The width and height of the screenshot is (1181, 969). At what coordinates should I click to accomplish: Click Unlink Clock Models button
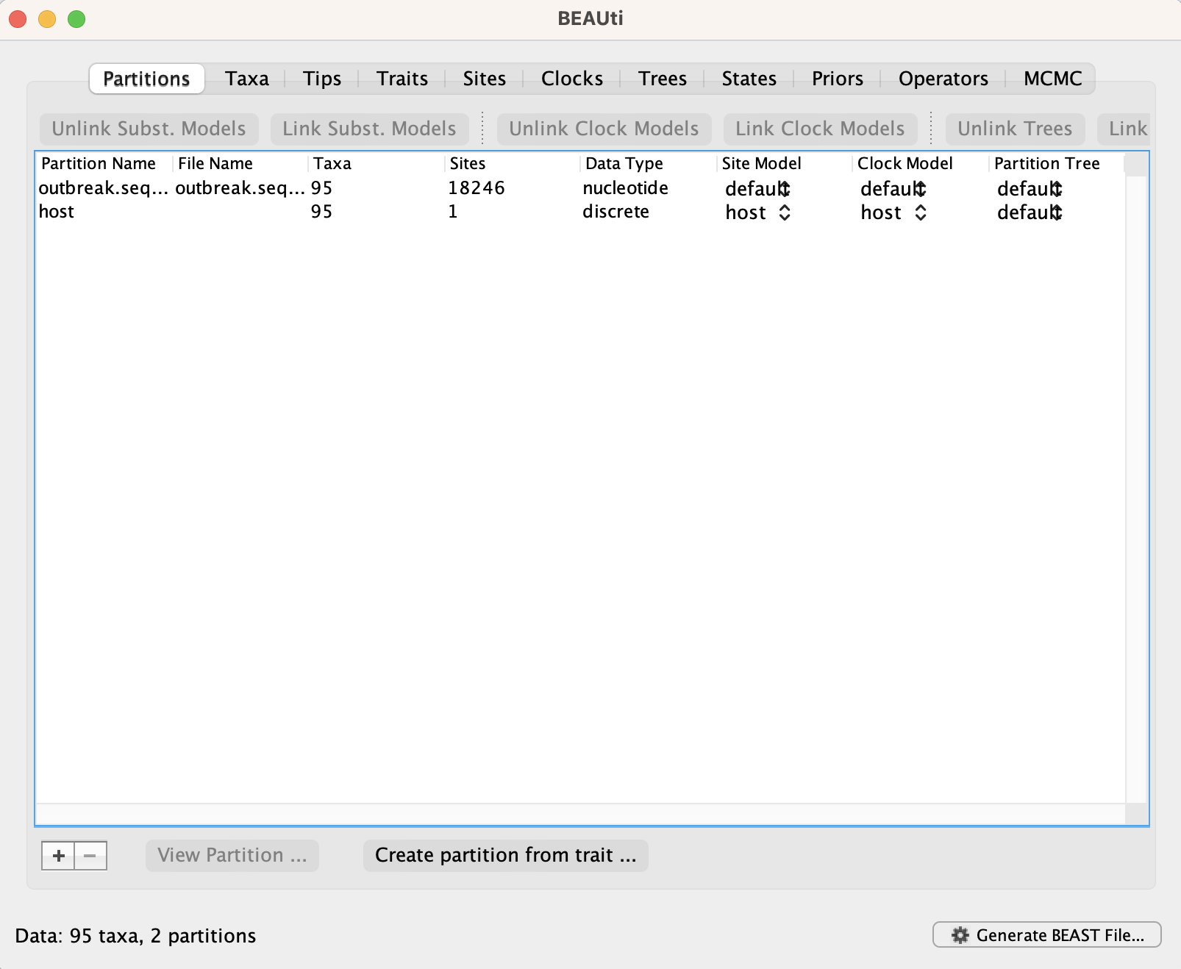pyautogui.click(x=604, y=129)
